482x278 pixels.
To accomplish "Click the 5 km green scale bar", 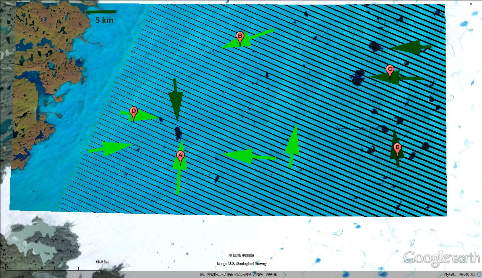I will 101,12.
